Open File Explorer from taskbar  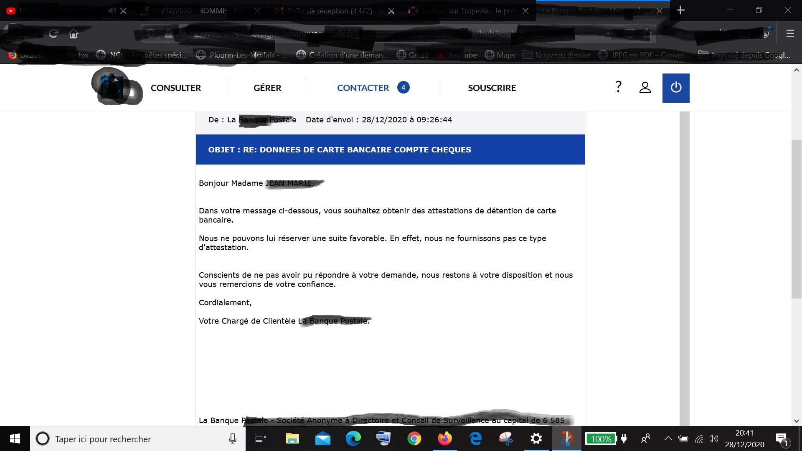tap(292, 438)
